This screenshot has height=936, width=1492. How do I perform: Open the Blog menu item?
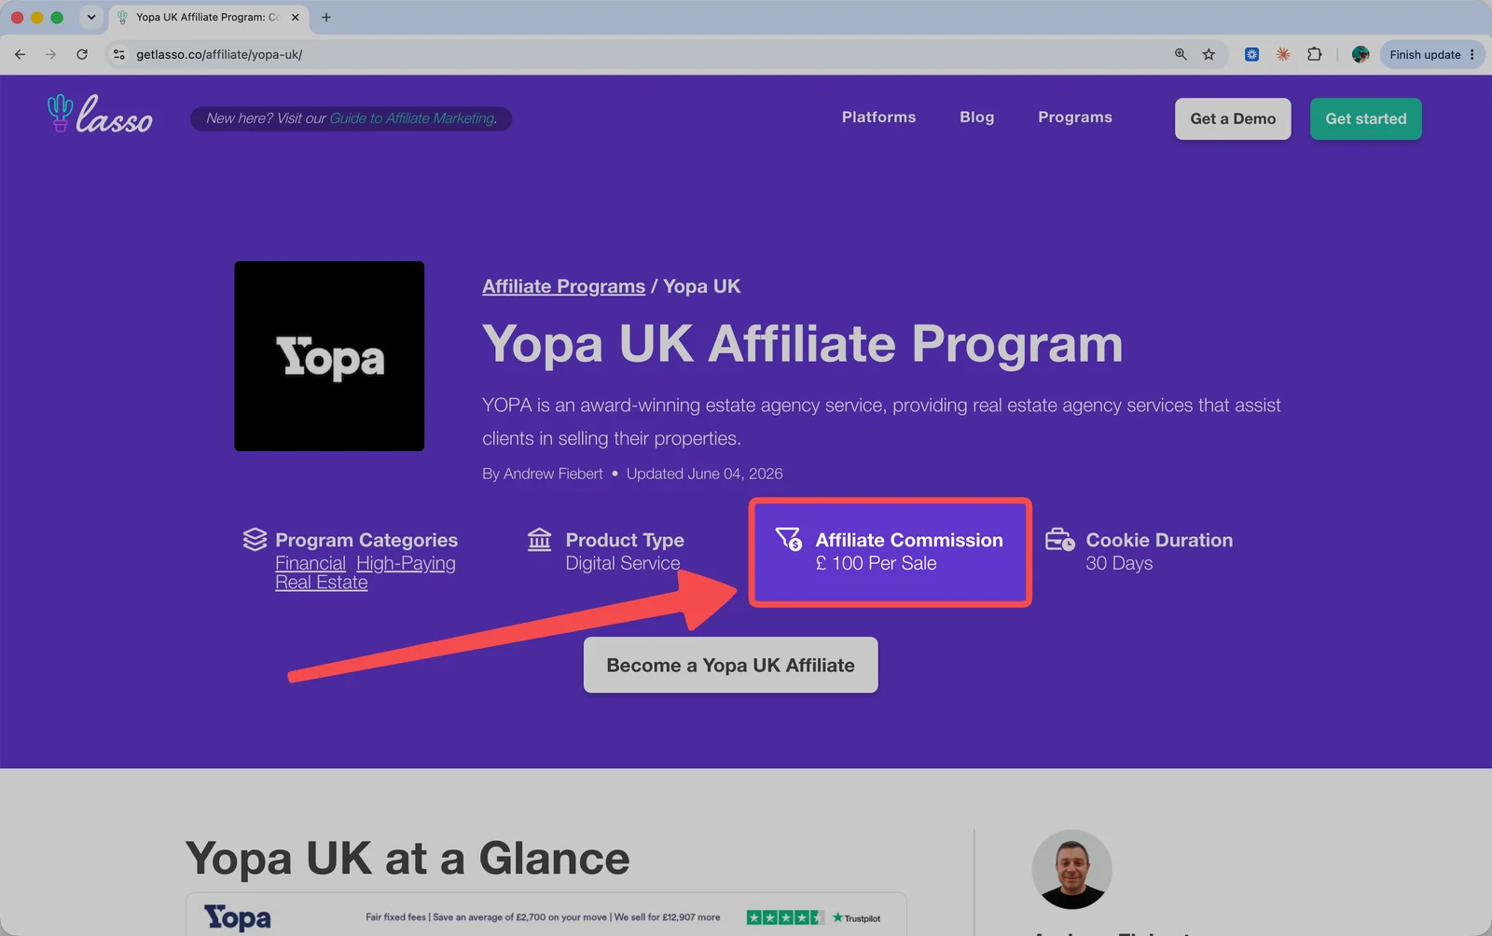[976, 117]
